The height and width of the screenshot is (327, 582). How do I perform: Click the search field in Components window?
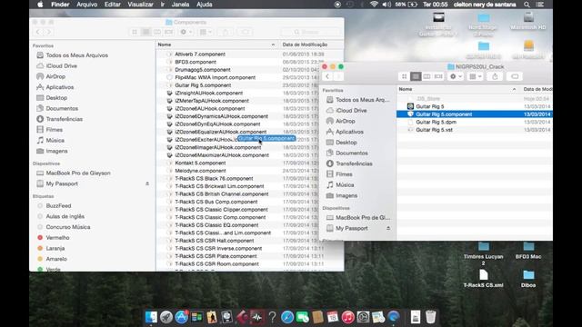[311, 33]
